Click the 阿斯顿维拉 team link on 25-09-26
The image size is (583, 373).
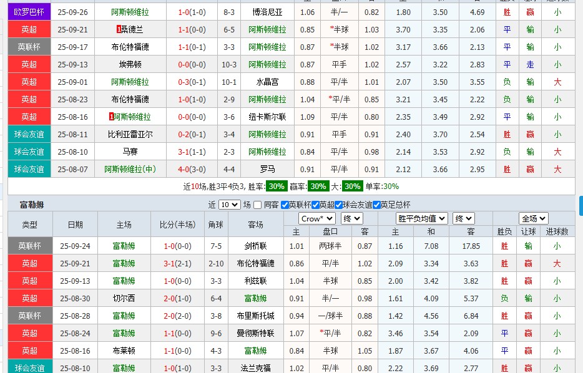coord(132,11)
